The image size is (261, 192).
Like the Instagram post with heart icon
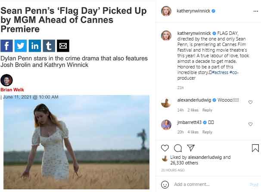click(x=165, y=148)
